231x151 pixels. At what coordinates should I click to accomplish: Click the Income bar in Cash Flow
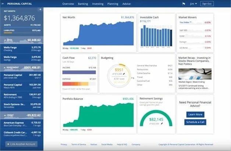(79, 72)
